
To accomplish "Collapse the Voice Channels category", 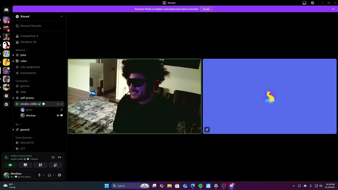I will click(25, 138).
